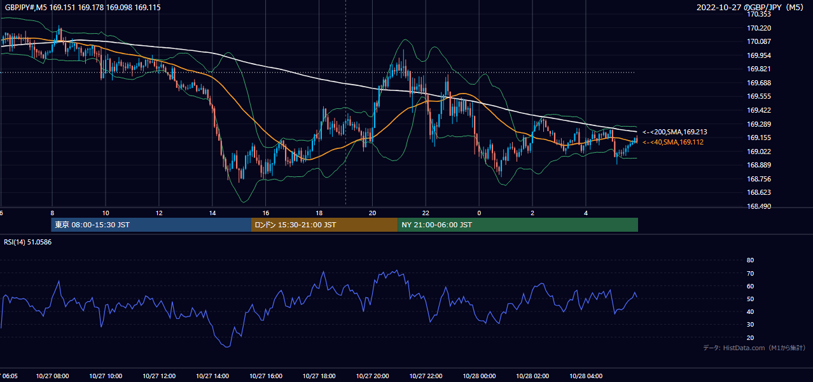Click the 2022-10-27 GBP/JPY (M5) chart title
This screenshot has height=382, width=813.
pyautogui.click(x=751, y=8)
